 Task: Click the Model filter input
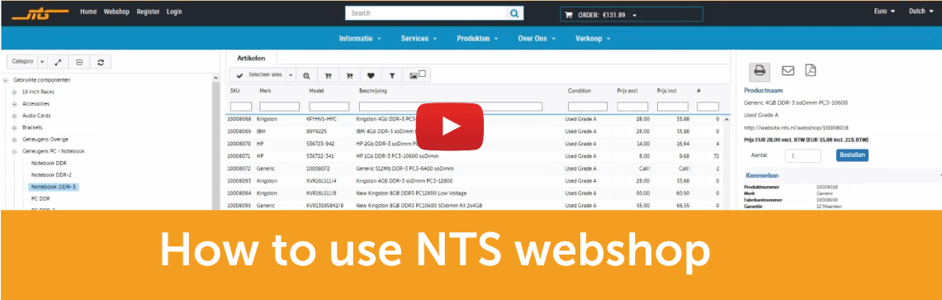[x=329, y=107]
